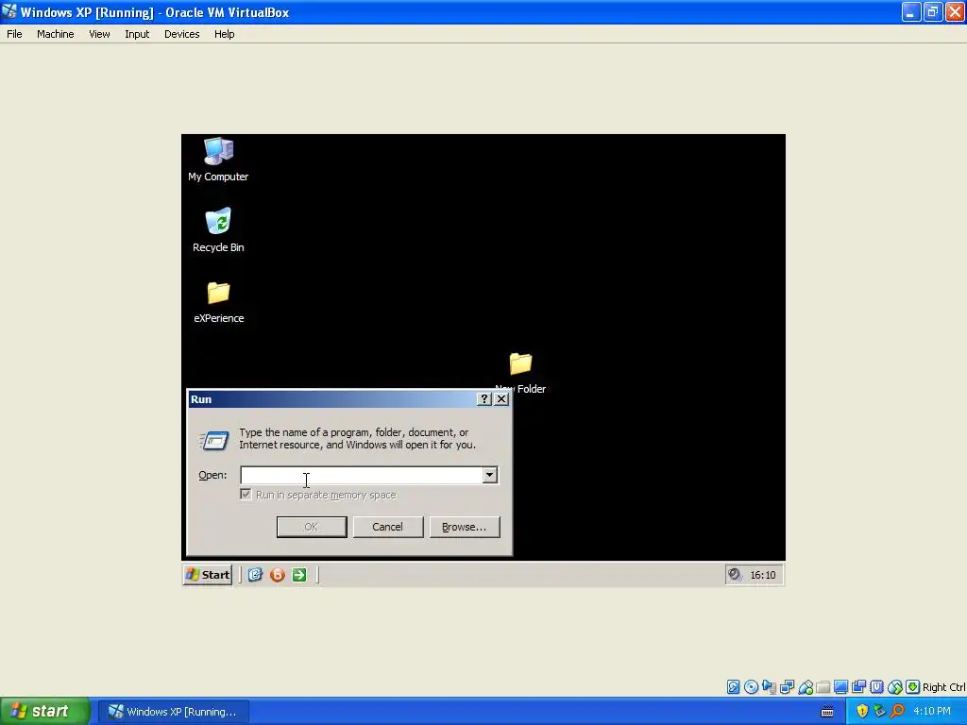The image size is (967, 725).
Task: Open the Help menu
Action: tap(225, 34)
